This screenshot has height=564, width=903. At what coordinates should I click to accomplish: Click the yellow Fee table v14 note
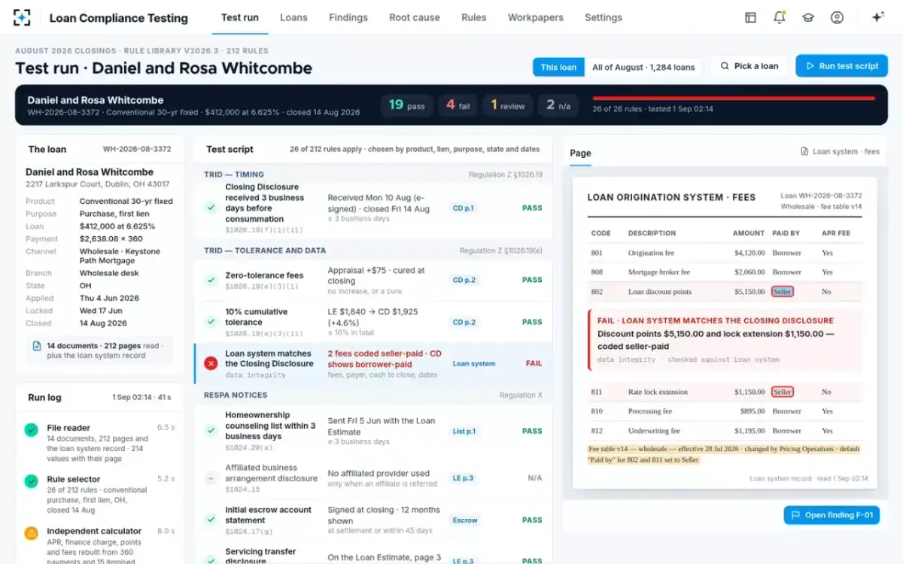724,454
